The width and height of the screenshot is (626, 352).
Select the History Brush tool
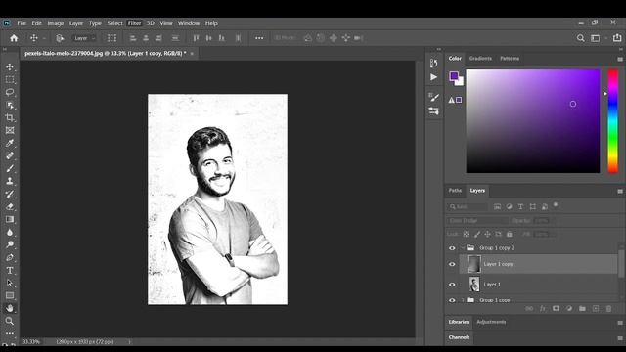pyautogui.click(x=10, y=194)
